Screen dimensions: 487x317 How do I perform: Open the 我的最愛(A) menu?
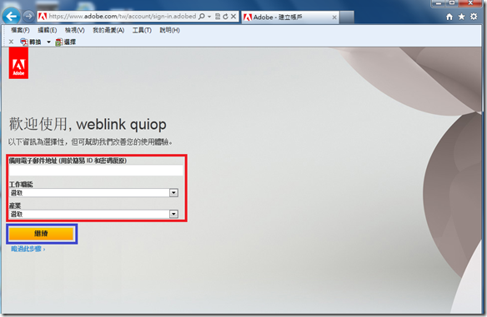coord(108,30)
